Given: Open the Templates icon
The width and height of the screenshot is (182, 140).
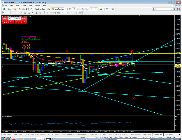Looking at the screenshot, I should coord(112,9).
